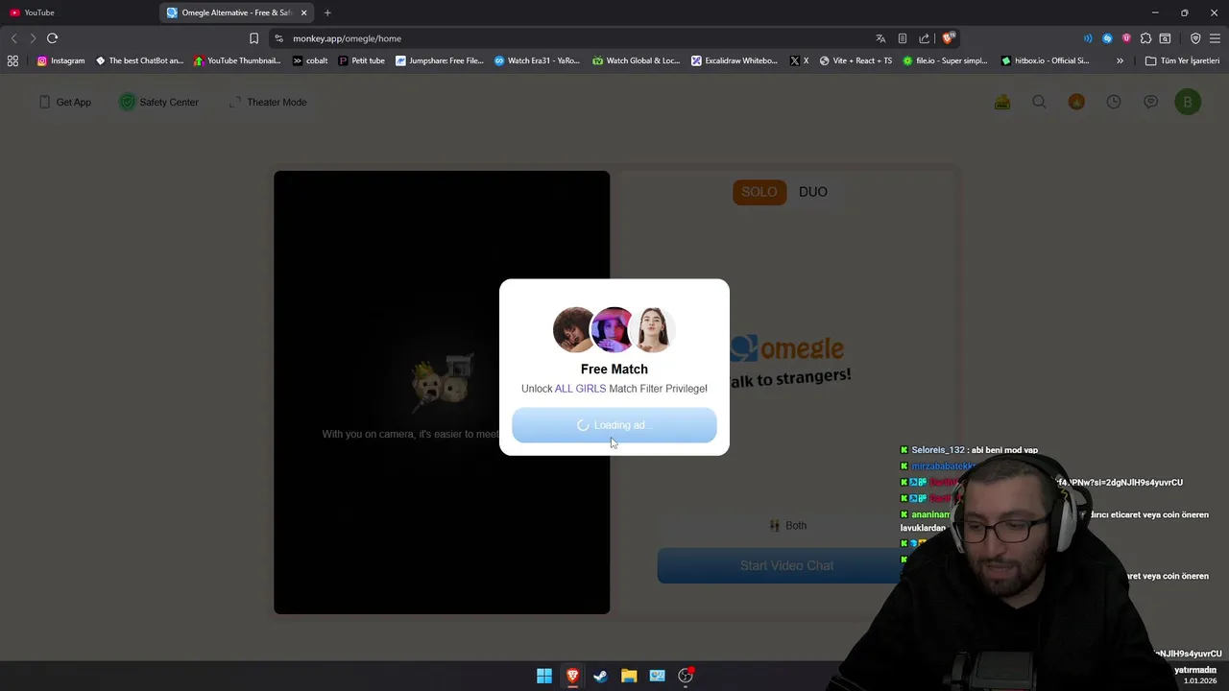The image size is (1229, 691).
Task: Open the Safety Center link
Action: click(x=158, y=102)
